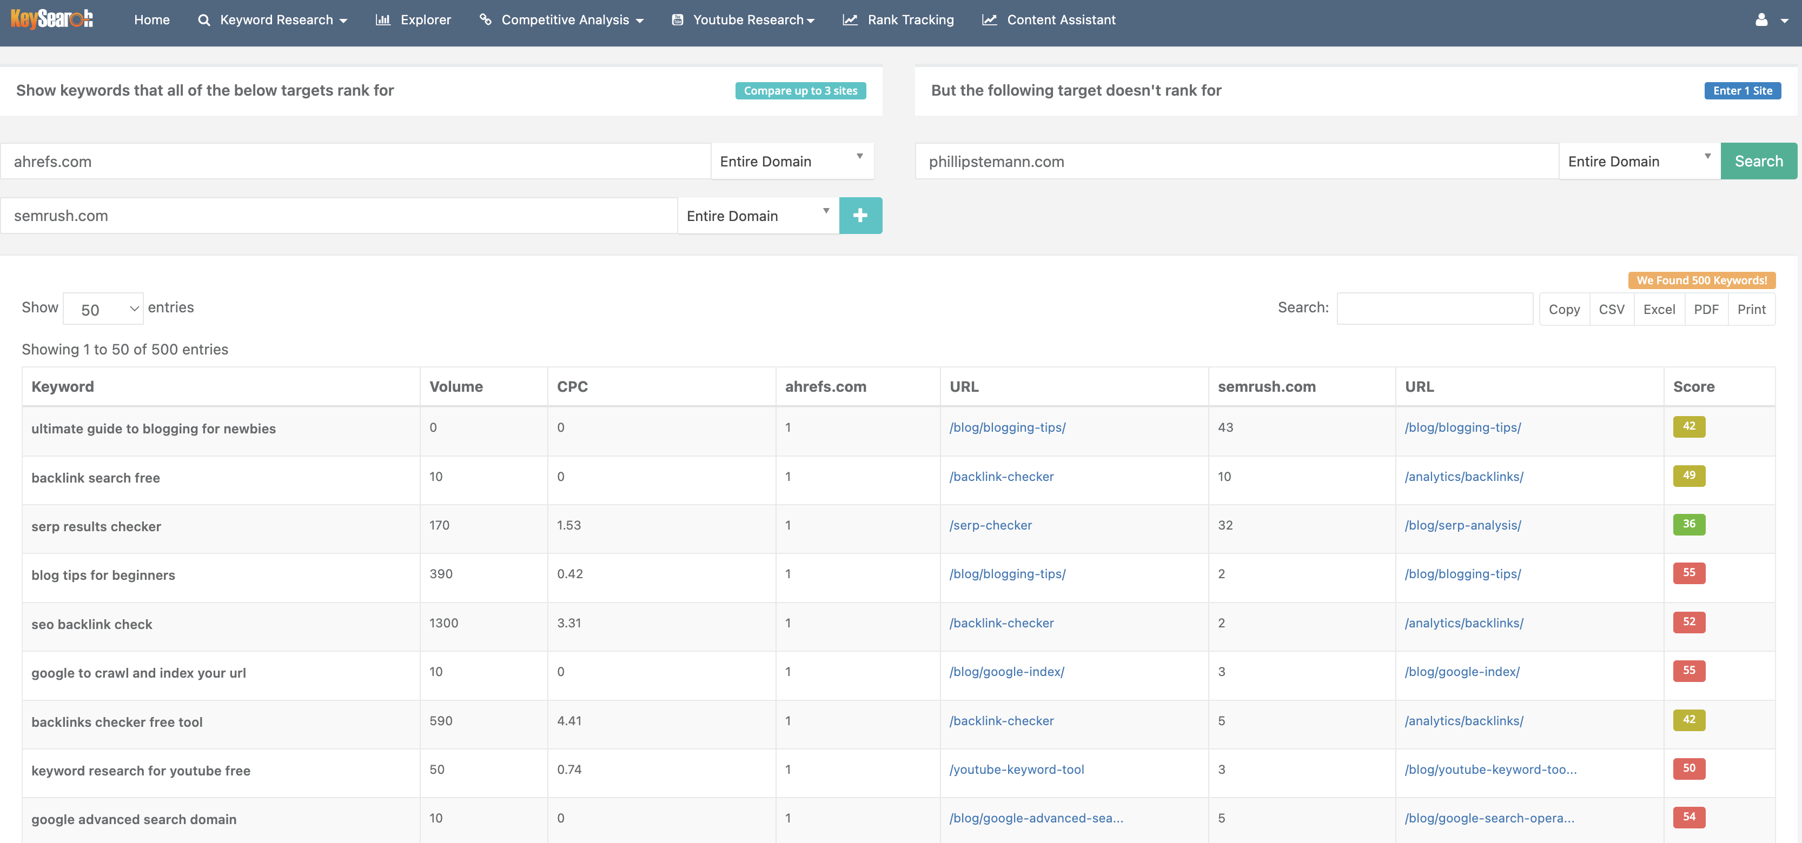Expand the account caret dropdown
This screenshot has height=843, width=1802.
click(1785, 21)
